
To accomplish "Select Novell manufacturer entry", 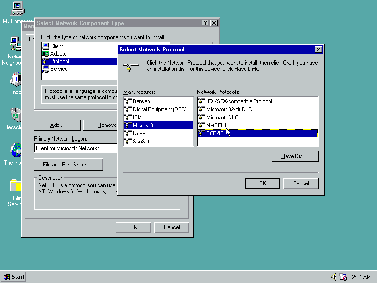I will tap(140, 133).
